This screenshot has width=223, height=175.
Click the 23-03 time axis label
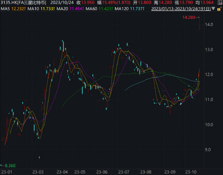click(38, 172)
